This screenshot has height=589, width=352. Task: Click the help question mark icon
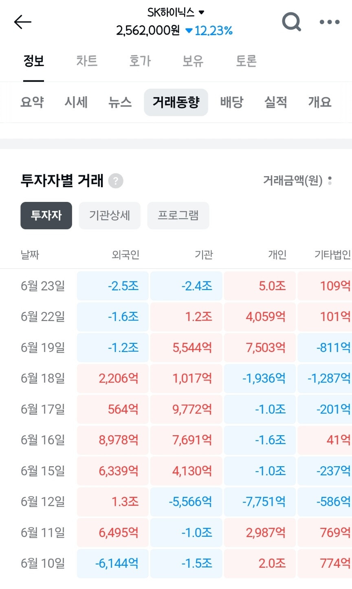pyautogui.click(x=116, y=181)
